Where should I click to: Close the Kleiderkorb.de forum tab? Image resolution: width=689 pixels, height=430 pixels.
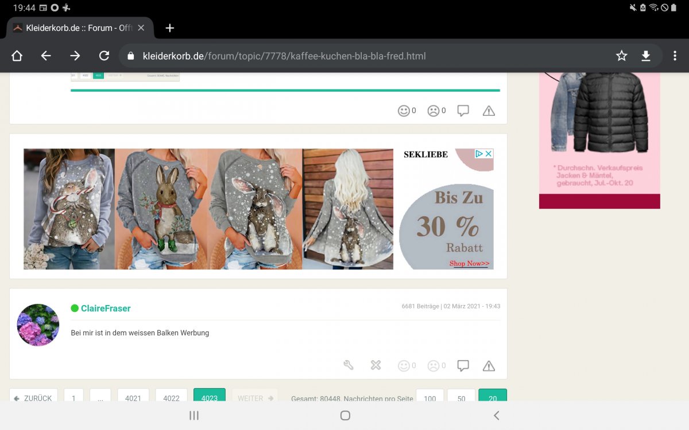(x=141, y=28)
